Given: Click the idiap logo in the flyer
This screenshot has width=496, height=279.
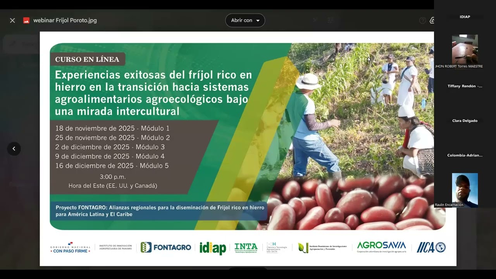Looking at the screenshot, I should [x=213, y=248].
